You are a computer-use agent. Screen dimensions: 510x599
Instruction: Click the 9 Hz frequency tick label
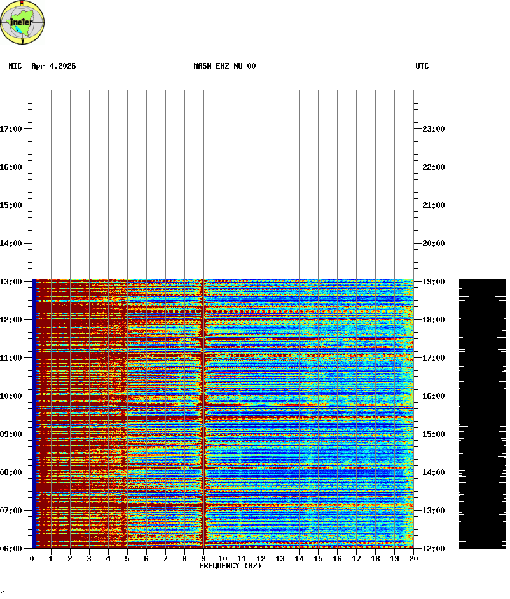coord(203,558)
